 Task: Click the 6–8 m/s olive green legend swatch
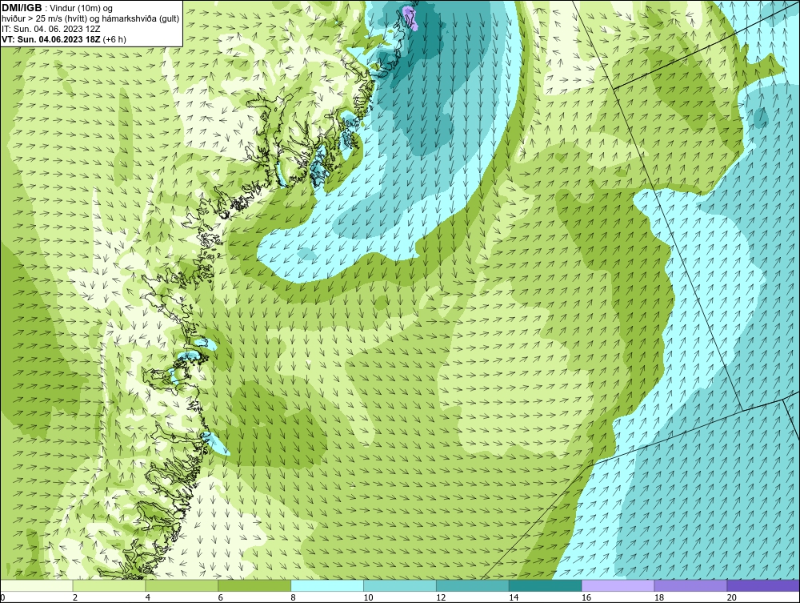click(x=254, y=585)
